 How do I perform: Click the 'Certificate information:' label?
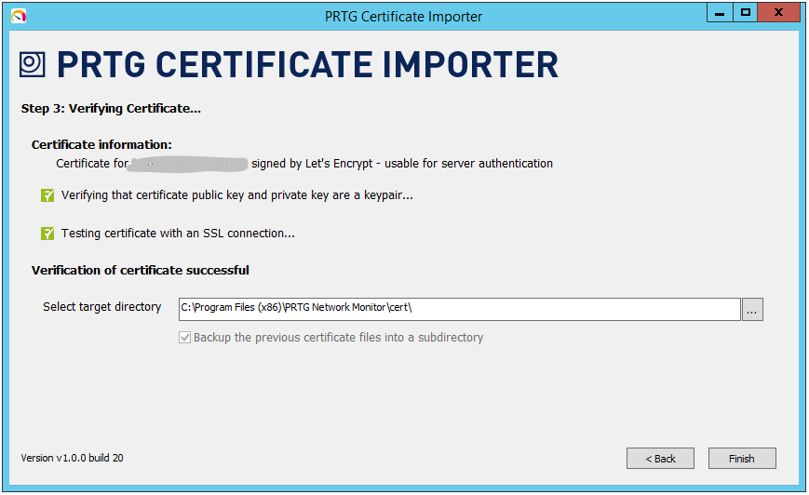click(x=101, y=145)
